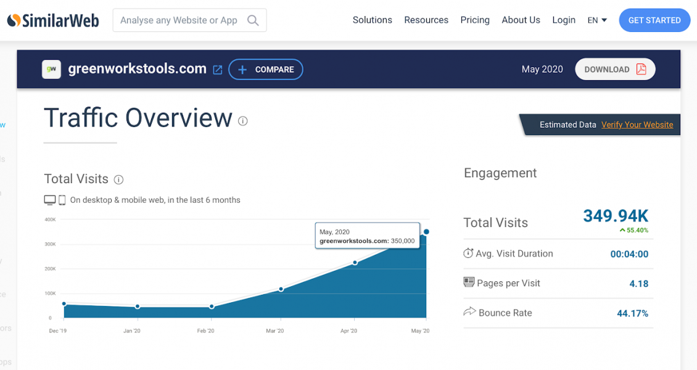Click the Jan '20 chart data point
697x370 pixels.
(138, 306)
